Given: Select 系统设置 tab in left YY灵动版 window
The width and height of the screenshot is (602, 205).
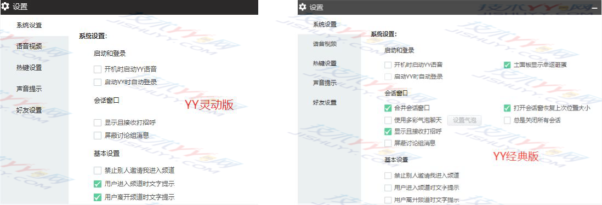Looking at the screenshot, I should [29, 25].
